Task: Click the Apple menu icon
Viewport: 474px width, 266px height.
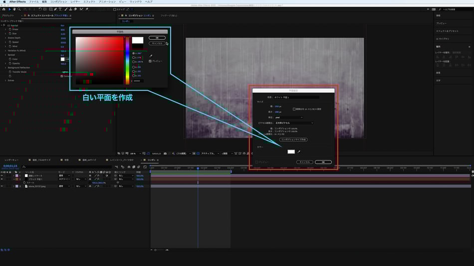Action: [x=4, y=1]
